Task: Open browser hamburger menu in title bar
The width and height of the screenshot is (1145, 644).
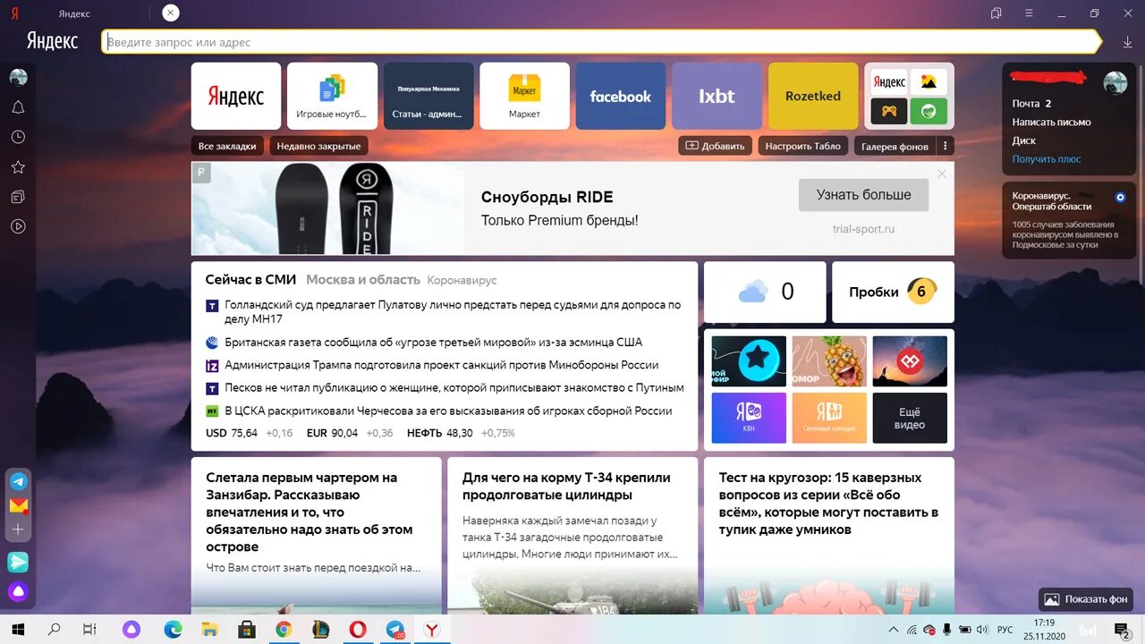Action: (1030, 13)
